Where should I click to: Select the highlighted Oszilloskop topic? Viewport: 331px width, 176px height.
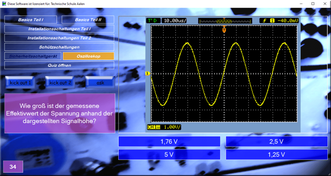(88, 56)
